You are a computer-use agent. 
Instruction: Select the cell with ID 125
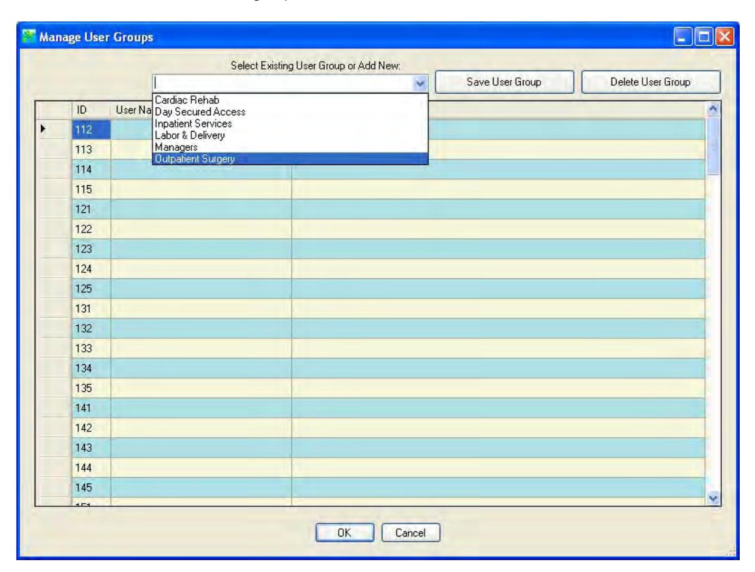[x=91, y=289]
